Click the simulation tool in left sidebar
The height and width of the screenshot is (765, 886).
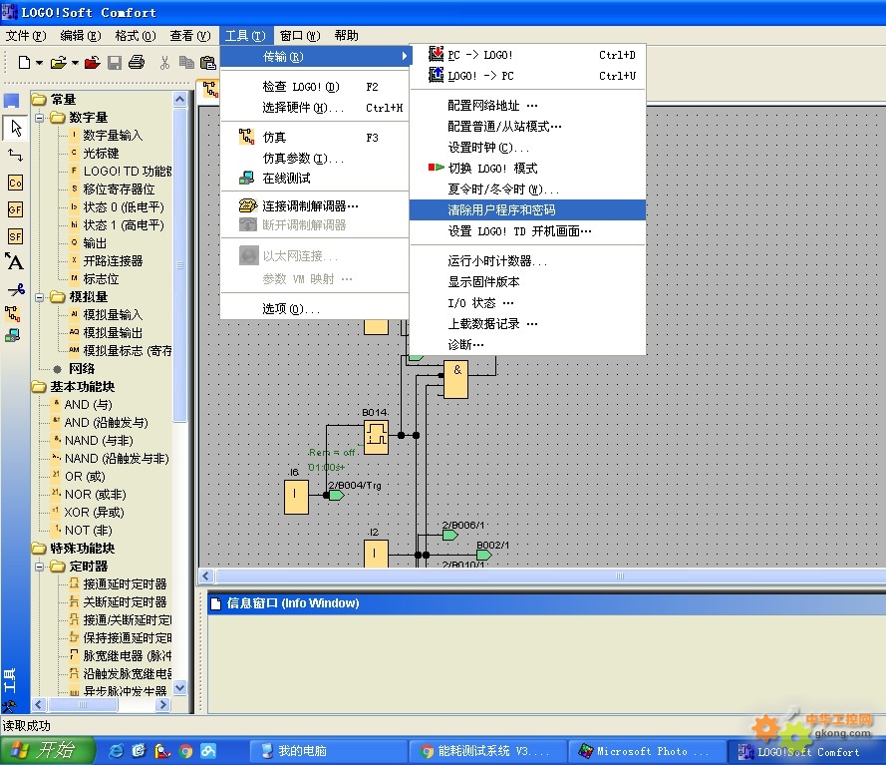(12, 314)
